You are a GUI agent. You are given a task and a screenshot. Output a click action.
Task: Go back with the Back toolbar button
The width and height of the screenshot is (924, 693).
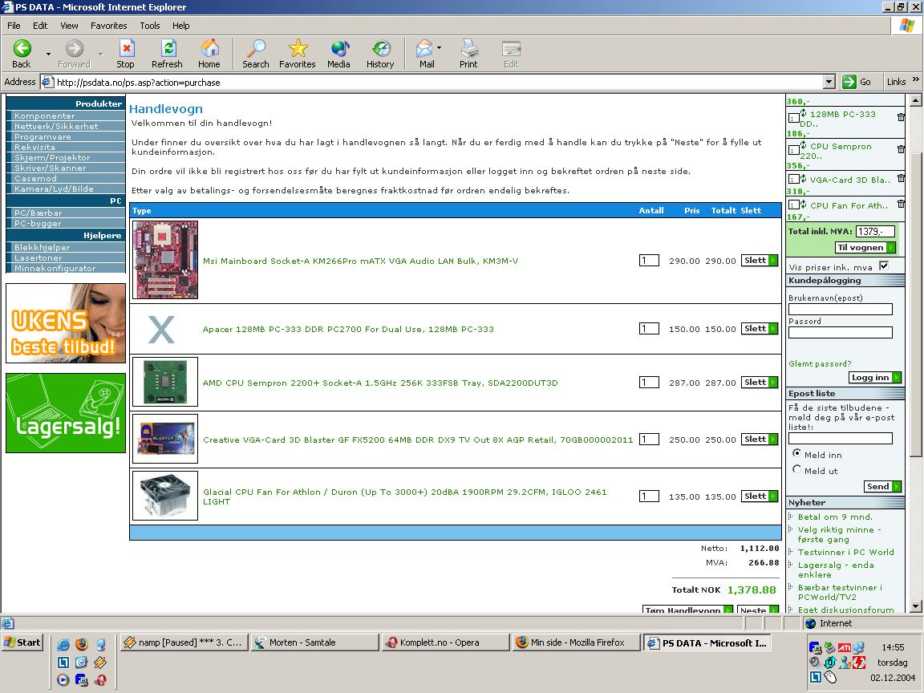[x=22, y=55]
